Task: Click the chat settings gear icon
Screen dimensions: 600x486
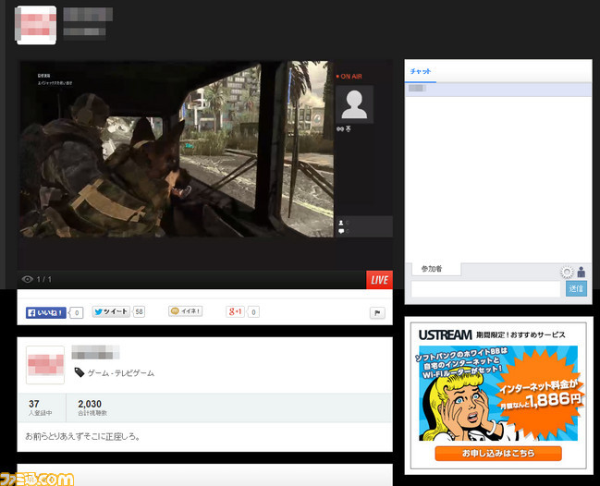Action: click(x=567, y=272)
